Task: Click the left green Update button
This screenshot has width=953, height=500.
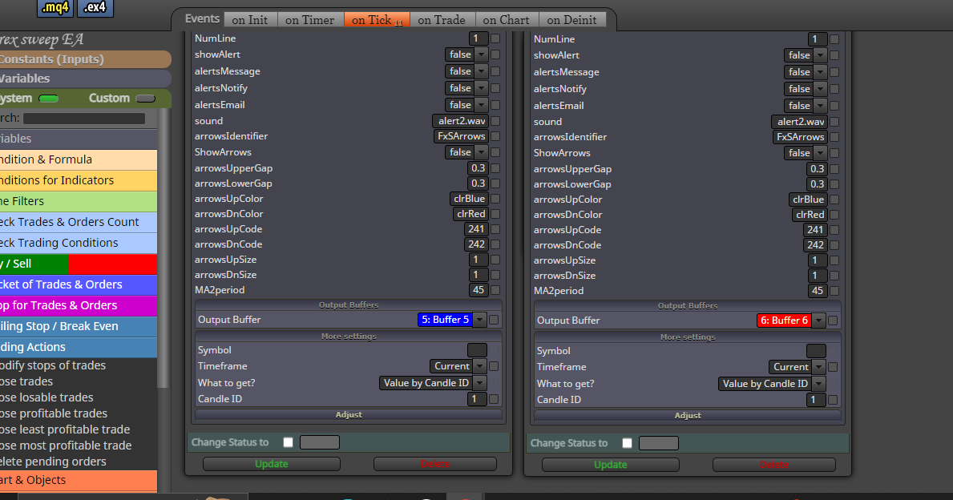Action: (272, 464)
